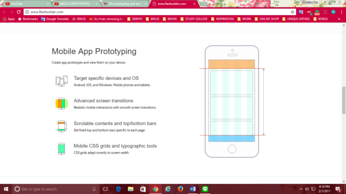This screenshot has height=194, width=346.
Task: Click the colored phone icon for screen transitions
Action: (62, 103)
